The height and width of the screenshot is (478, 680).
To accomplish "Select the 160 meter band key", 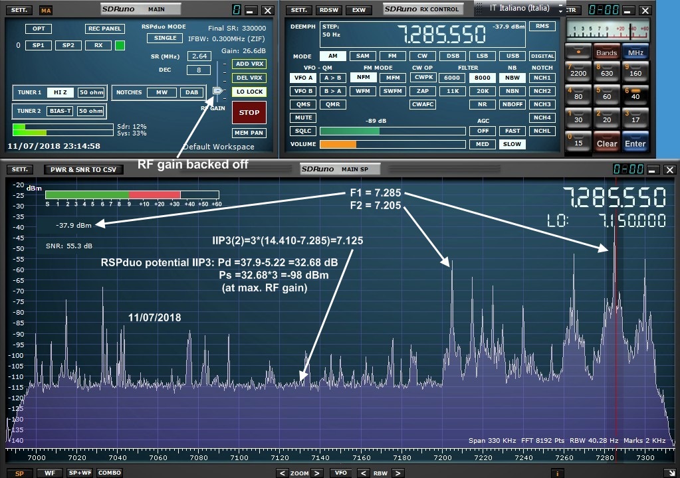I will pyautogui.click(x=635, y=71).
